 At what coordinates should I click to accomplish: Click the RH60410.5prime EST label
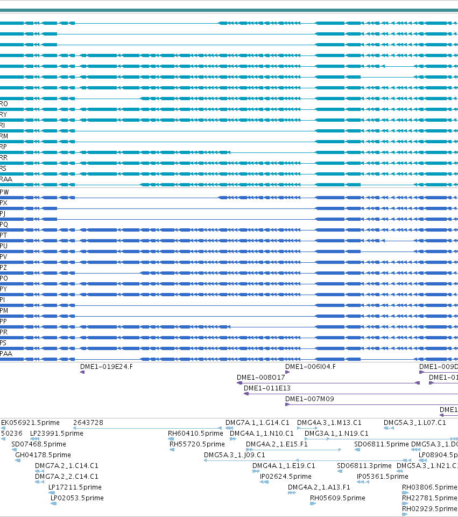[195, 434]
